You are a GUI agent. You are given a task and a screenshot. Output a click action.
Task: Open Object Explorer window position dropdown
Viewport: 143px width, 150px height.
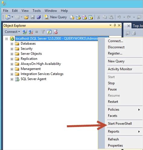pyautogui.click(x=110, y=25)
